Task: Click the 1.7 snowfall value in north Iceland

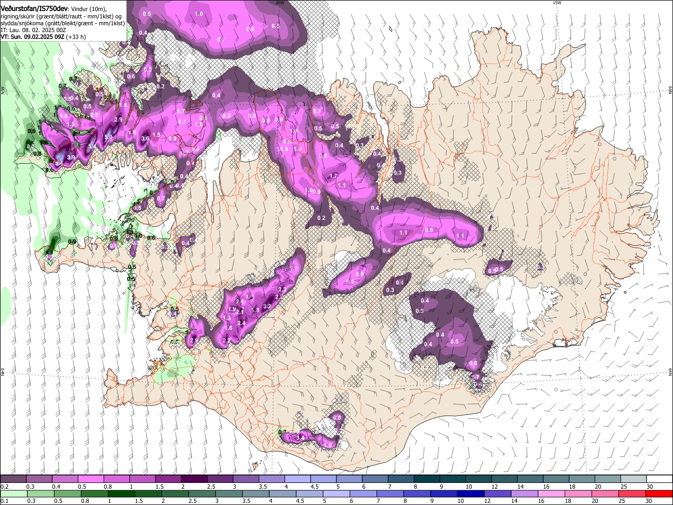Action: (x=333, y=176)
